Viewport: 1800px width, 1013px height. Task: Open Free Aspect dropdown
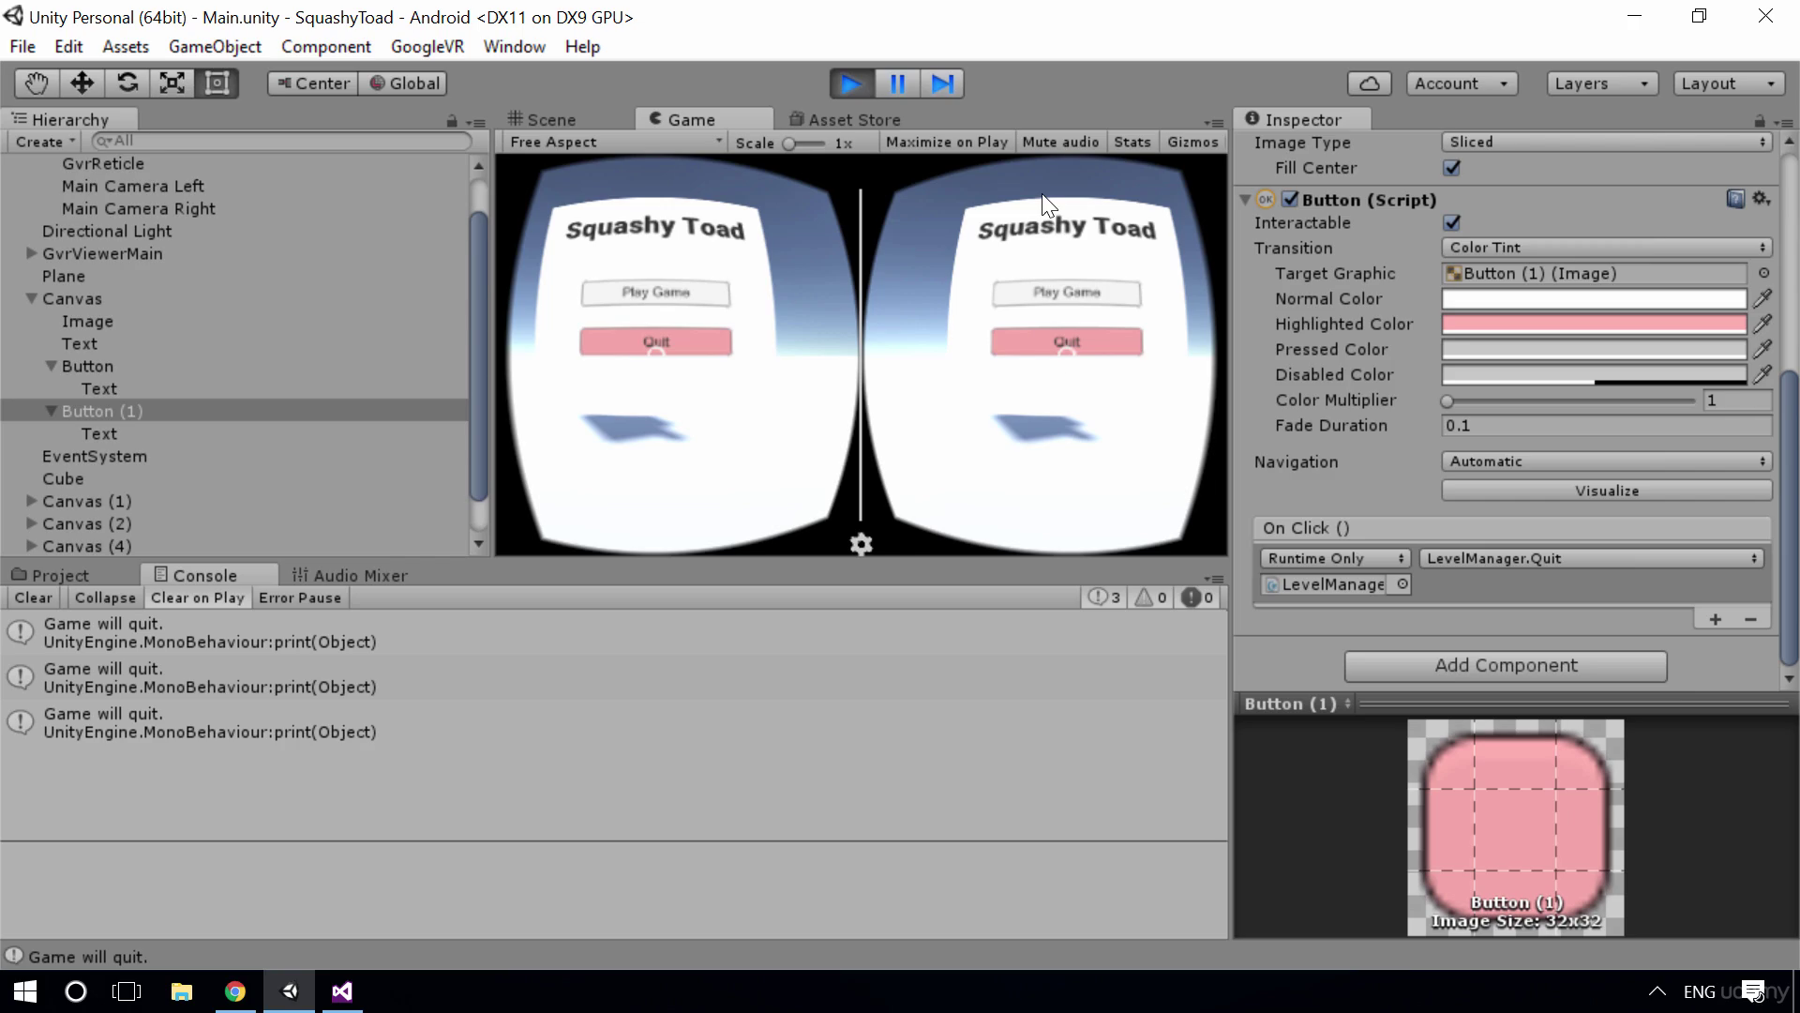point(615,142)
